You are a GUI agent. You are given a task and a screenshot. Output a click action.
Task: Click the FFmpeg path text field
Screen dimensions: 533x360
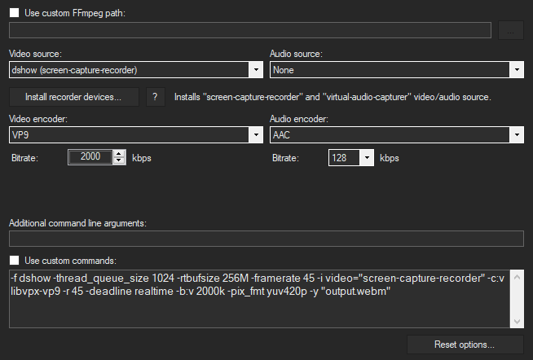(x=249, y=31)
